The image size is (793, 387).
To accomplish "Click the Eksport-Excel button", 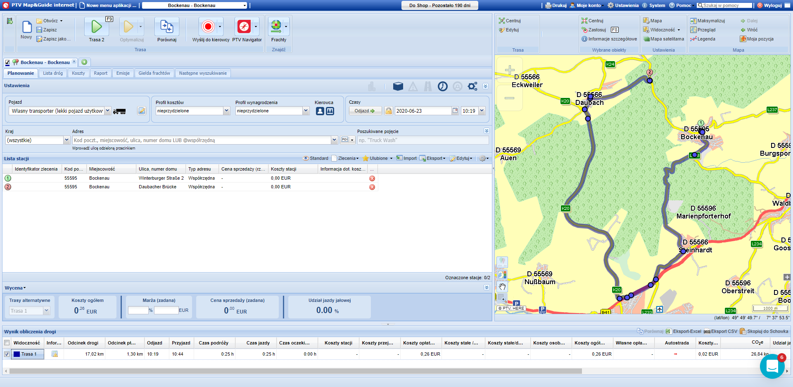I will click(684, 331).
